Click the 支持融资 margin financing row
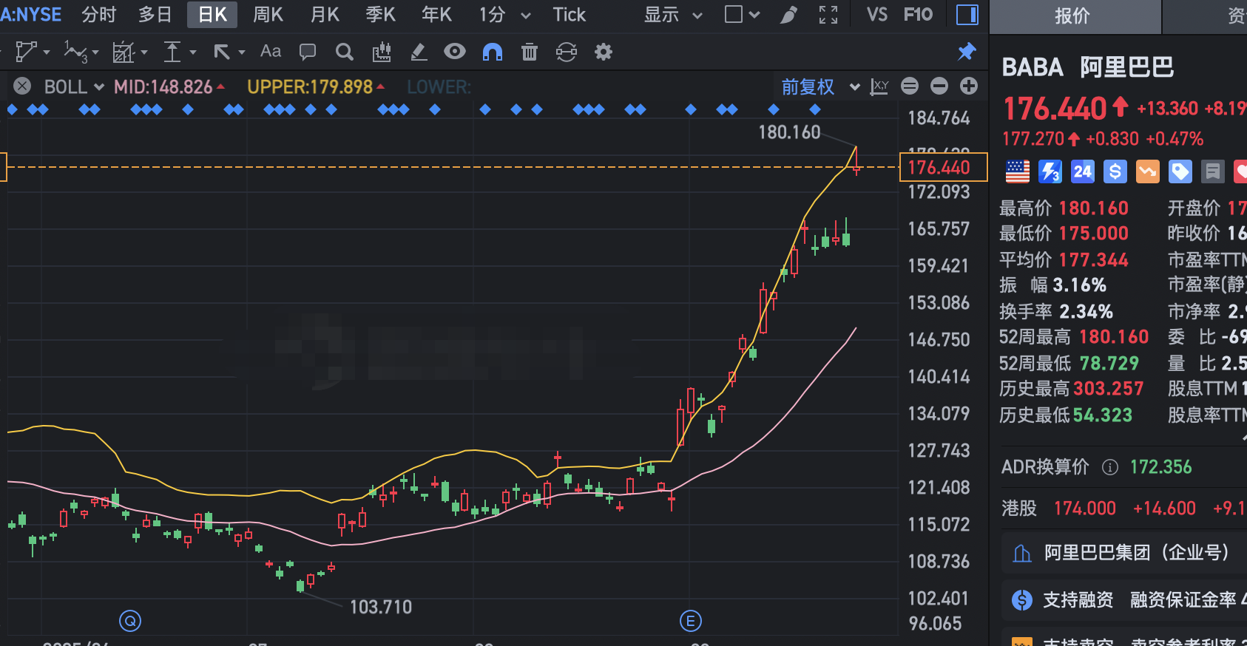The image size is (1247, 646). (x=1124, y=599)
